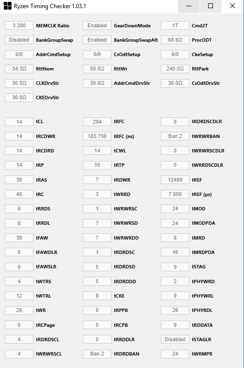Select the tSTAGLR Disabled field

coord(175,339)
